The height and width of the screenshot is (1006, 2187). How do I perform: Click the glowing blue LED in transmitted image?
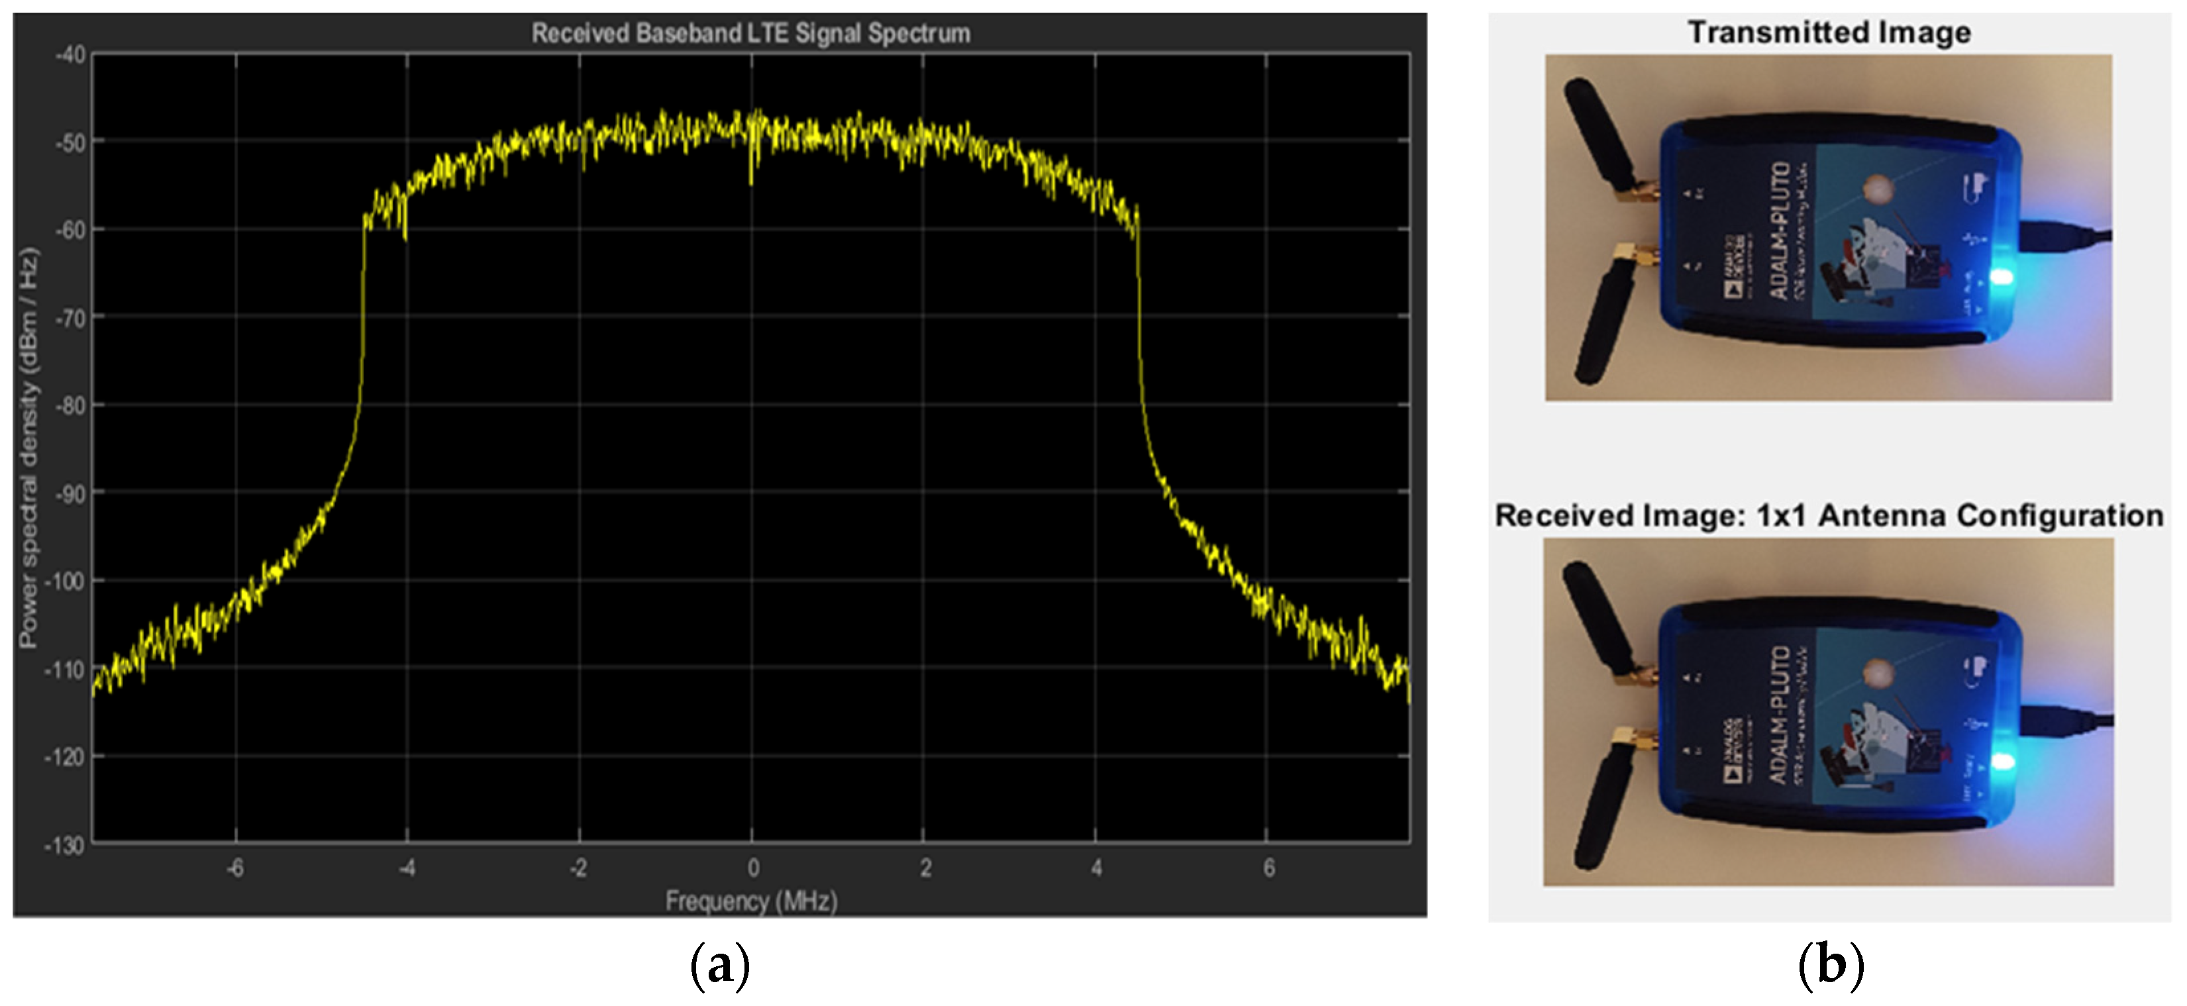(2000, 277)
